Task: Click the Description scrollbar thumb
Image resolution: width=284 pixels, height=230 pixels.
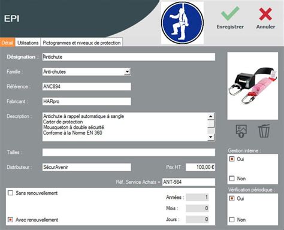Action: (211, 124)
